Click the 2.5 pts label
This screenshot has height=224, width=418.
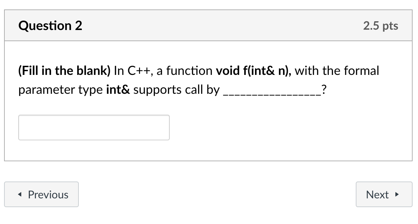coord(380,25)
